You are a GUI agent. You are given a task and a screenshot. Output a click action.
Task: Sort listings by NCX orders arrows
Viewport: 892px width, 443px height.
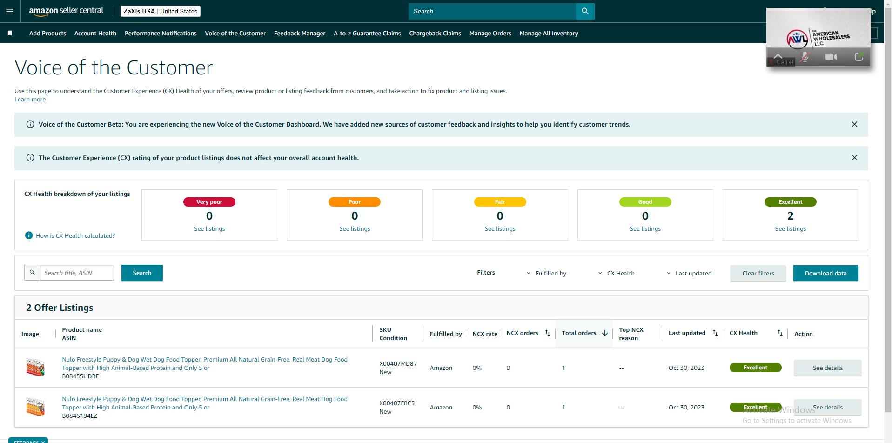tap(548, 333)
